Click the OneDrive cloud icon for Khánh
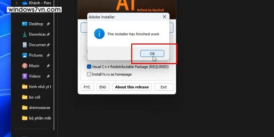This screenshot has height=137, width=274. point(25,3)
